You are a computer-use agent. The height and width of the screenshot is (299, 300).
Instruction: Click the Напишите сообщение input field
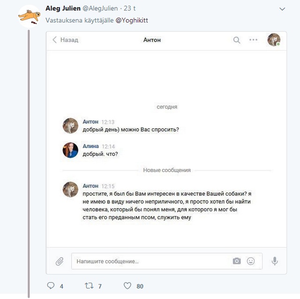pos(167,261)
